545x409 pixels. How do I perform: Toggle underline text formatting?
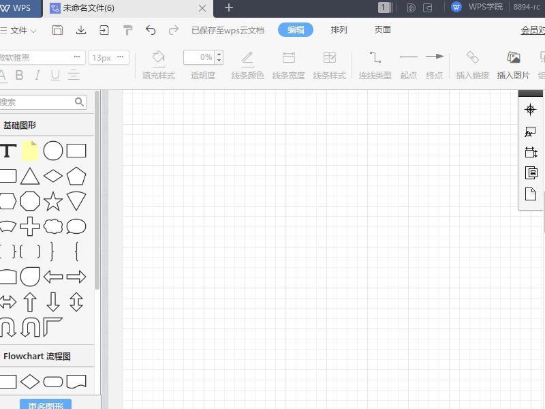point(55,75)
